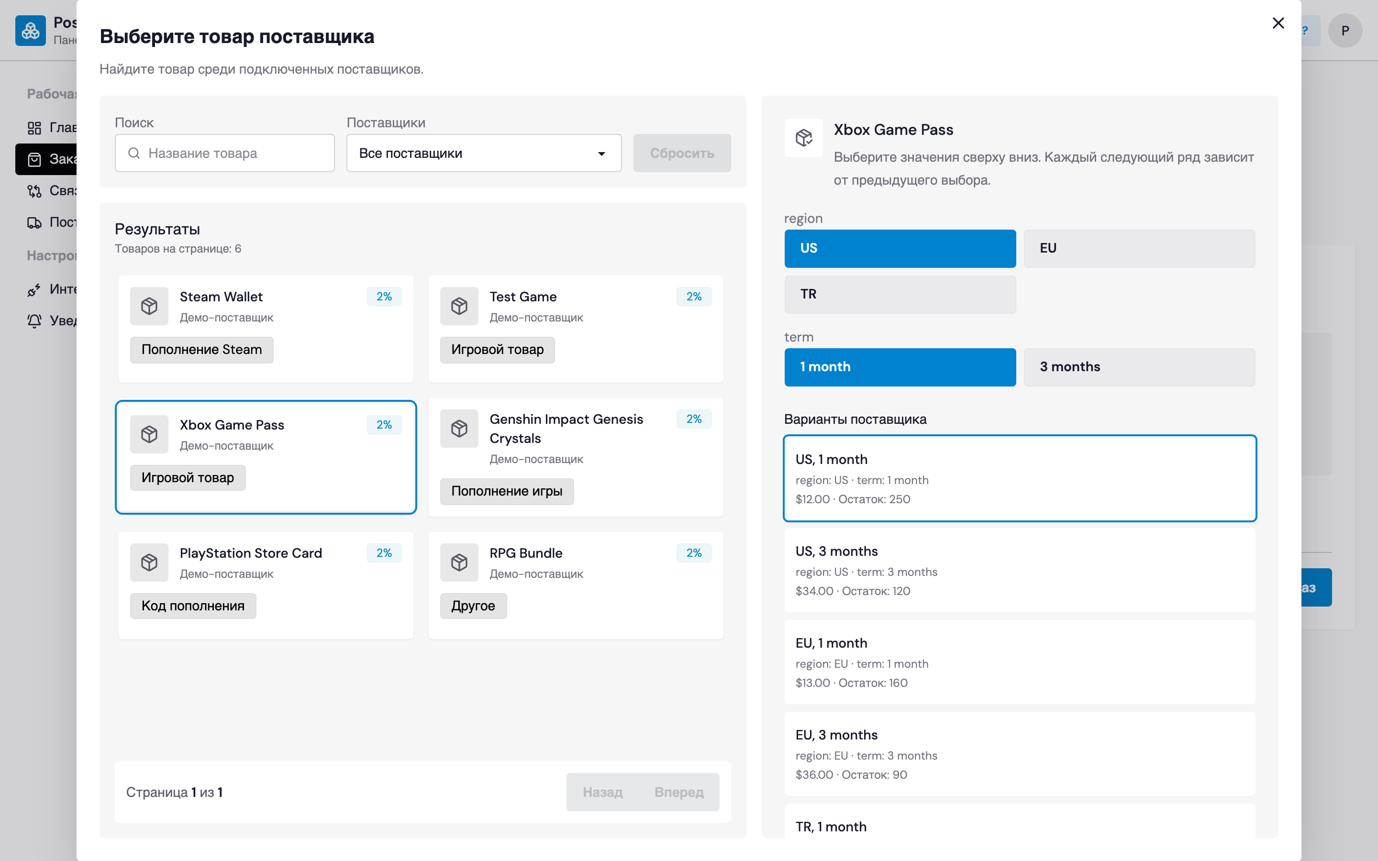Click the Пополнение игры tag

[x=507, y=491]
